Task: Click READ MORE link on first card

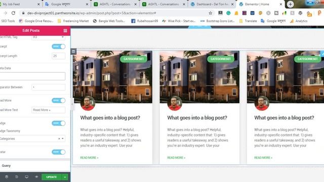Action: tap(89, 158)
